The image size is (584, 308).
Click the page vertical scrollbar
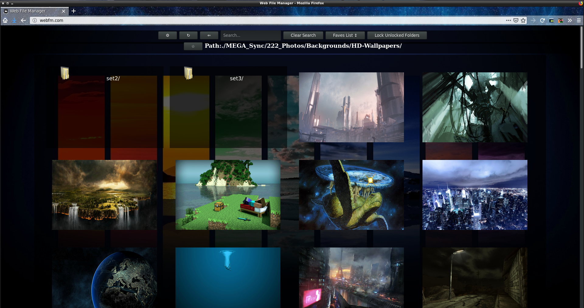click(581, 47)
